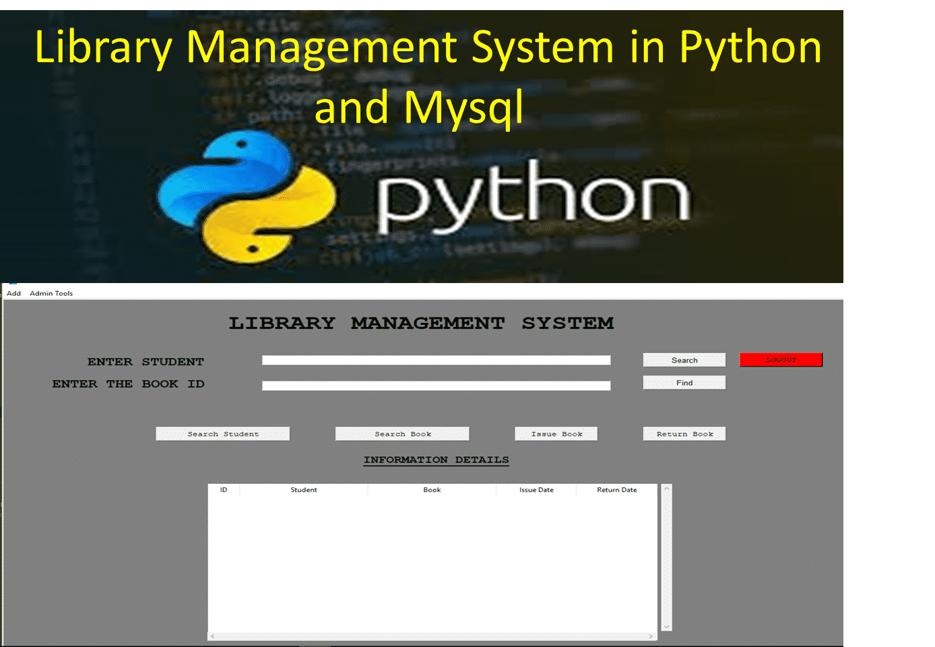This screenshot has width=935, height=647.
Task: Click the Return Book button
Action: coord(684,433)
